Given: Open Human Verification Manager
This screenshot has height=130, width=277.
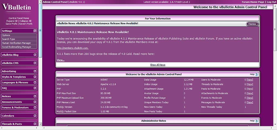Looking at the screenshot, I should click(x=19, y=43).
